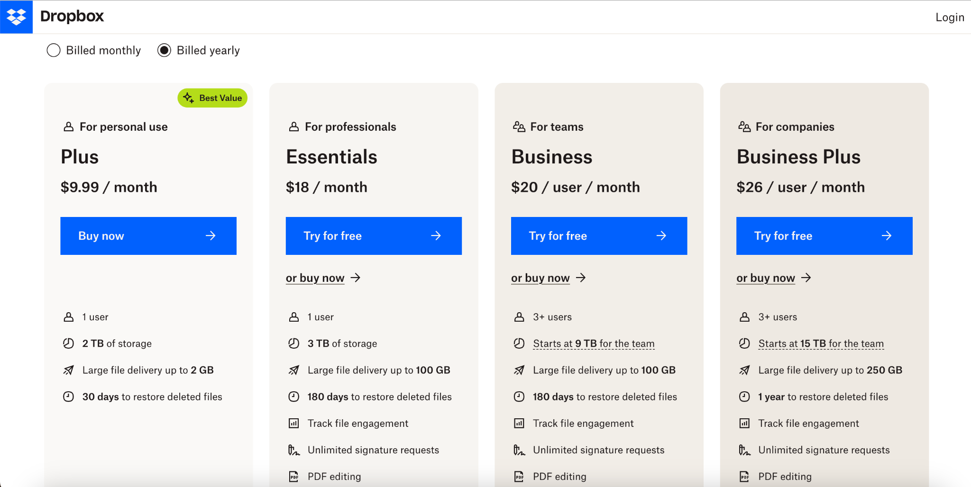Viewport: 971px width, 487px height.
Task: Click Try for free on Business Plus
Action: click(824, 235)
